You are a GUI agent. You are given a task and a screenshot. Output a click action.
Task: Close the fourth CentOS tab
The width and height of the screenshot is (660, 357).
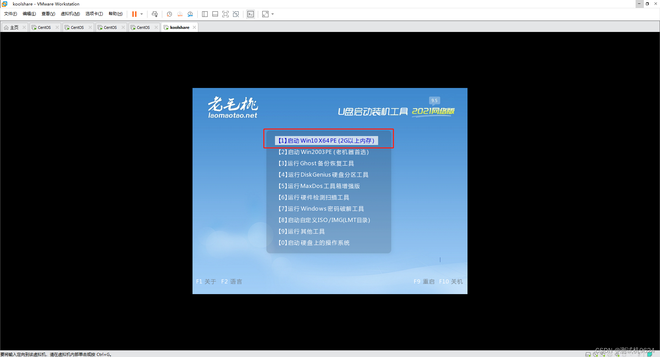tap(156, 27)
